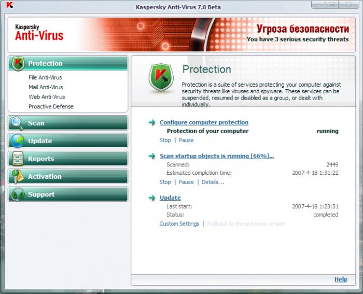The height and width of the screenshot is (294, 363).
Task: Click the 'completed' update status text
Action: tap(326, 215)
